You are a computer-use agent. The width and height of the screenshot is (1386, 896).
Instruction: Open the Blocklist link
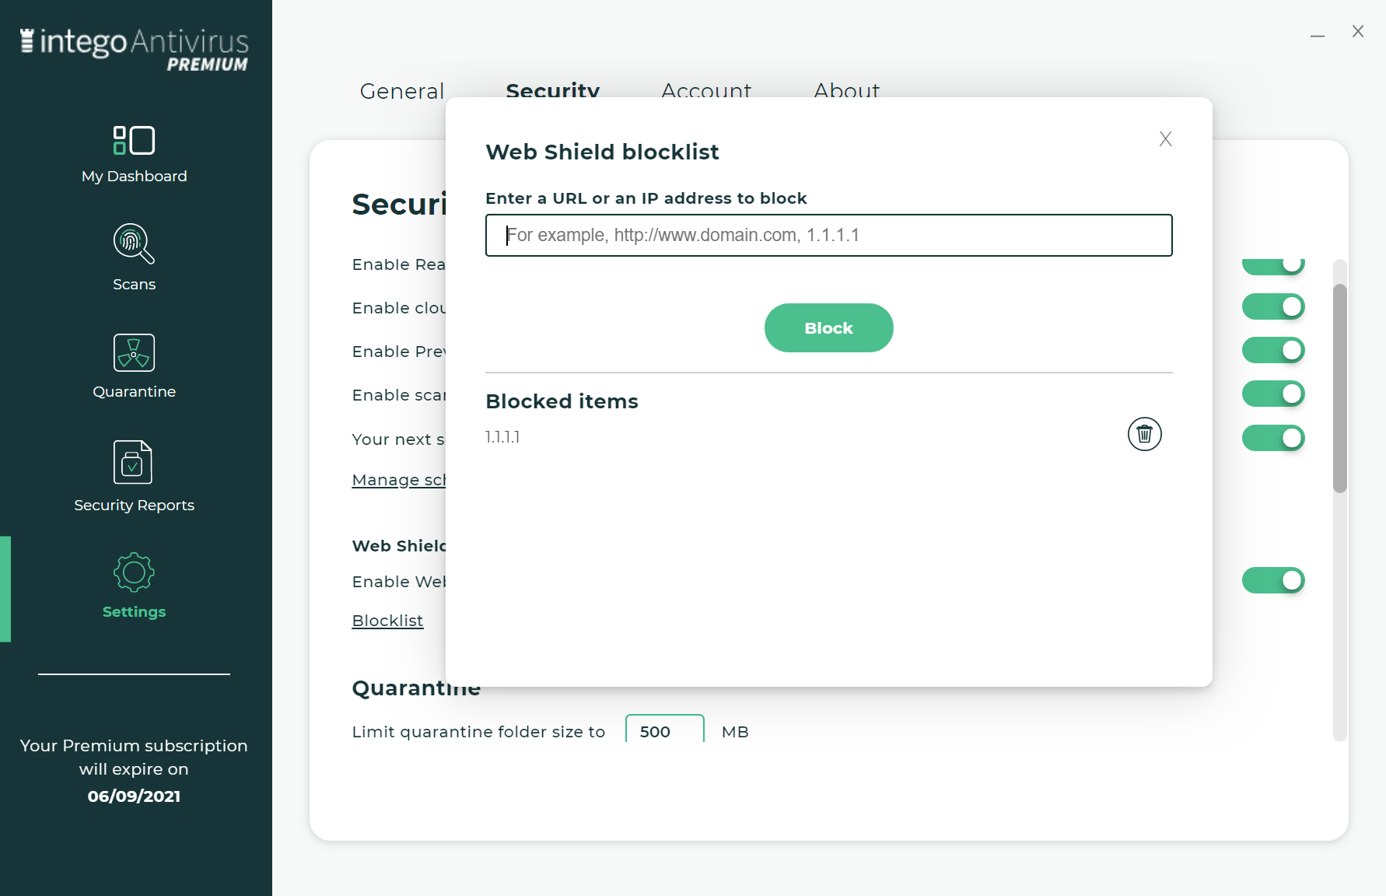tap(387, 621)
